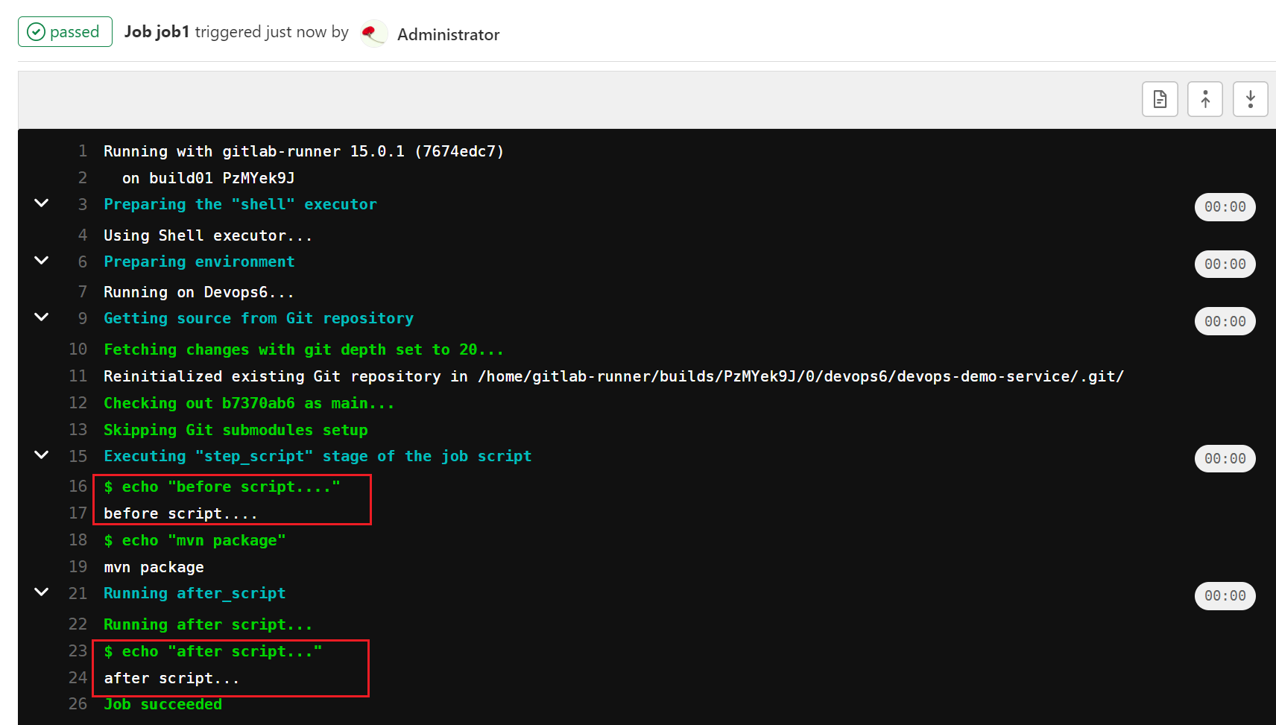This screenshot has width=1276, height=725.
Task: Click 'Checking out b7370ab6 as main' line
Action: (249, 403)
